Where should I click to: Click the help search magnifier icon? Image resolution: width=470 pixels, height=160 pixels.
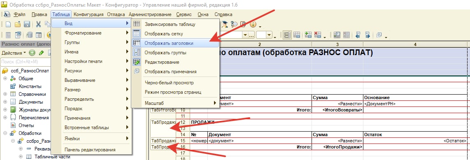coord(234,24)
